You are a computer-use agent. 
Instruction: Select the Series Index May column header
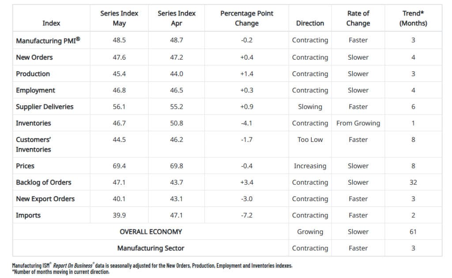119,18
